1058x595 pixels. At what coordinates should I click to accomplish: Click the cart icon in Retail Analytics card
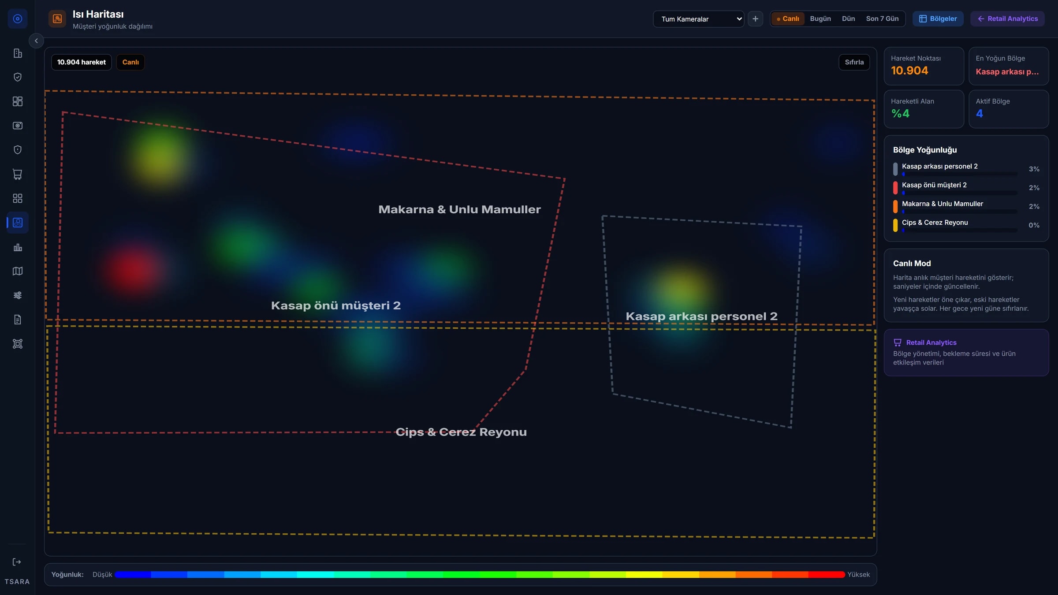898,342
